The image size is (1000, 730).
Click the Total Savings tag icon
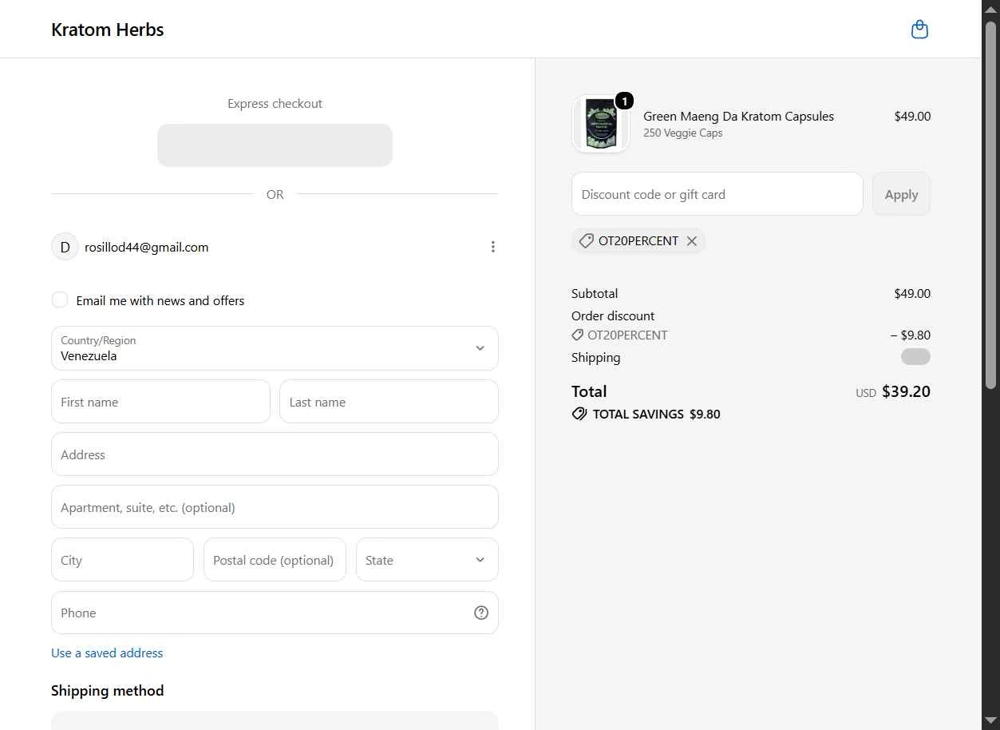579,414
